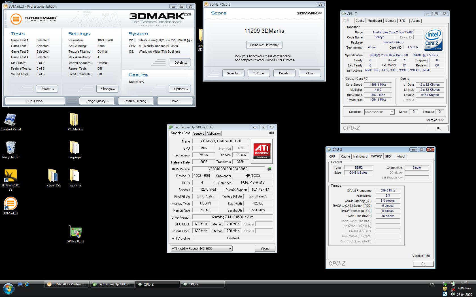Click the Core Speed value 1596.1 MHz

point(378,85)
